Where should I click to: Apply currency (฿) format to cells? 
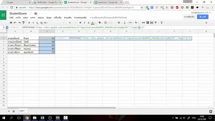click(29, 23)
